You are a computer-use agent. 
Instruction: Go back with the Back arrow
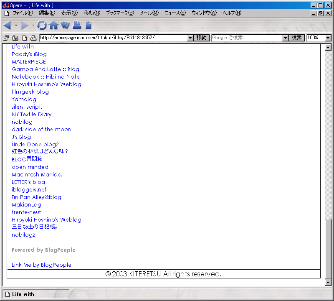[x=7, y=26]
